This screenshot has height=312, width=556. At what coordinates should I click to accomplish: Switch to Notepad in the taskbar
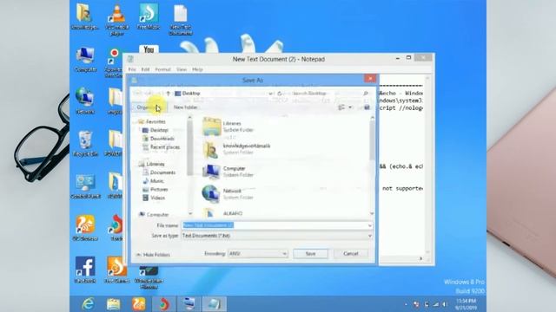(215, 304)
